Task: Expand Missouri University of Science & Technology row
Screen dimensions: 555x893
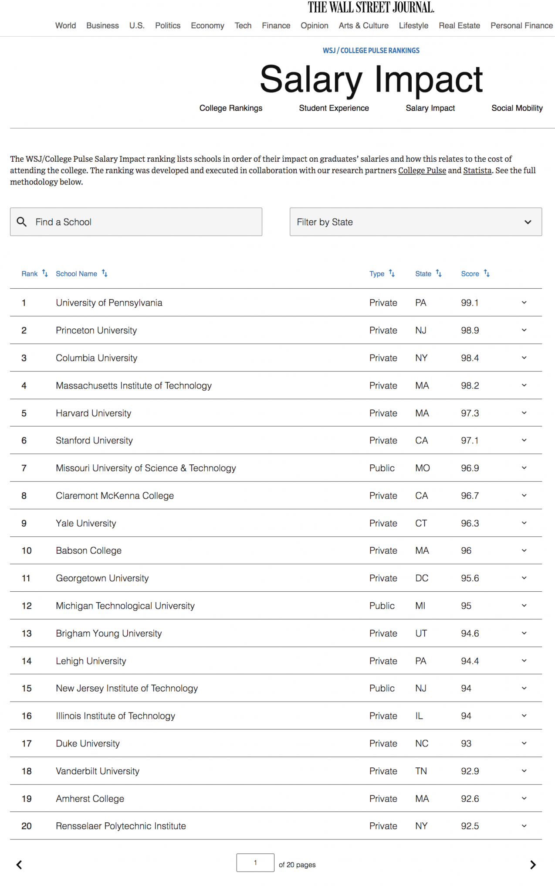Action: 524,468
